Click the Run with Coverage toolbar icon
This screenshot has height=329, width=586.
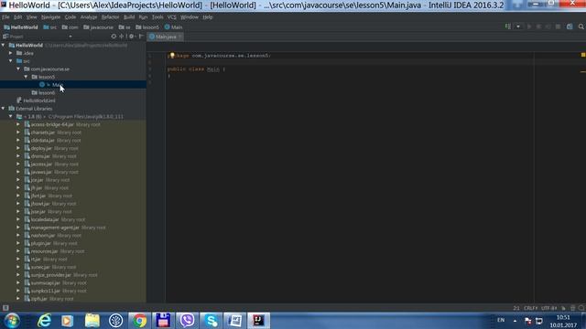coord(548,27)
